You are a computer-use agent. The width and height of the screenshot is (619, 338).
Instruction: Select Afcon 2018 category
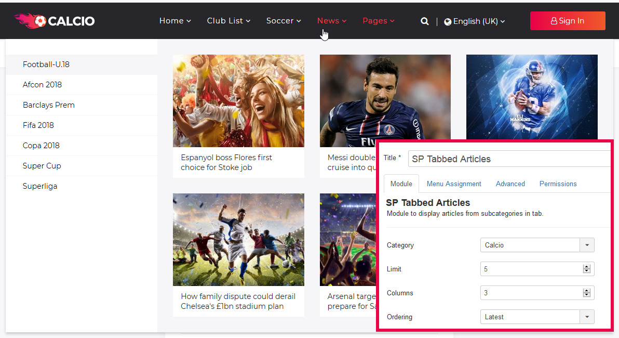pyautogui.click(x=82, y=85)
